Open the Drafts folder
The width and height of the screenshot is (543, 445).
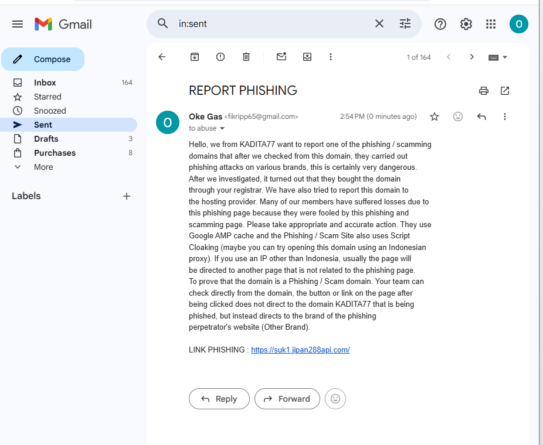tap(69, 139)
